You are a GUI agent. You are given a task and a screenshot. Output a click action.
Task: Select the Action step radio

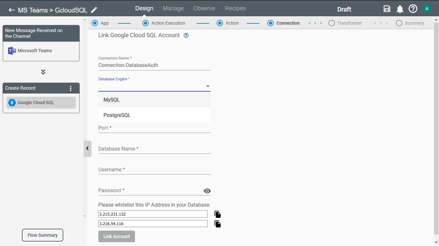coord(220,23)
